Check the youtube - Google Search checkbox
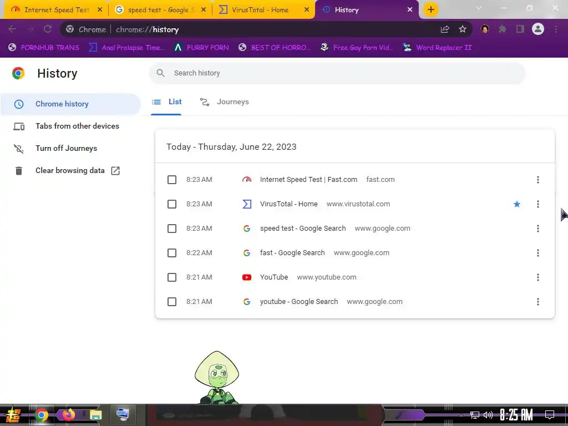The image size is (568, 426). [172, 302]
